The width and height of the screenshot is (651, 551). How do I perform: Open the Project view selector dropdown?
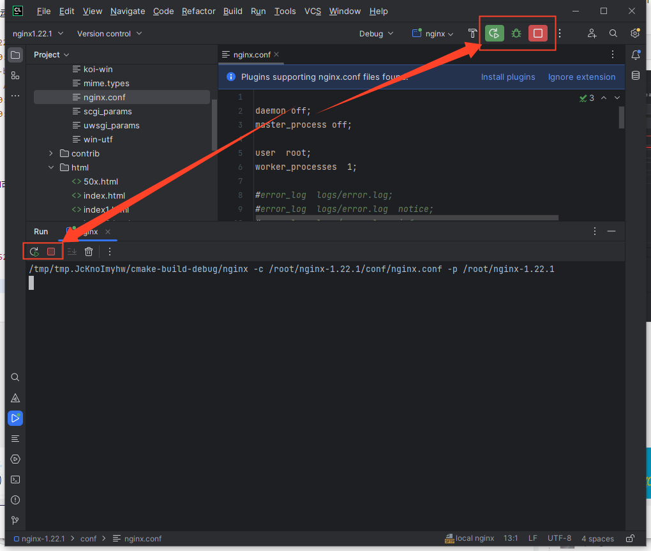point(51,55)
